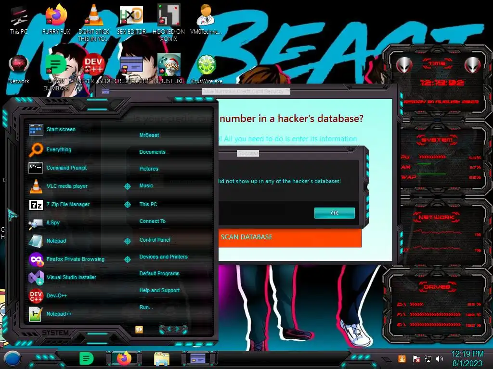
Task: Click the network tray icon
Action: click(428, 359)
